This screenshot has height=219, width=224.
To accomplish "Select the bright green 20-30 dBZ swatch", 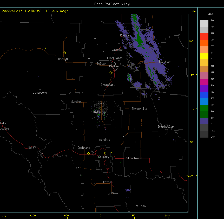I will tap(204, 108).
